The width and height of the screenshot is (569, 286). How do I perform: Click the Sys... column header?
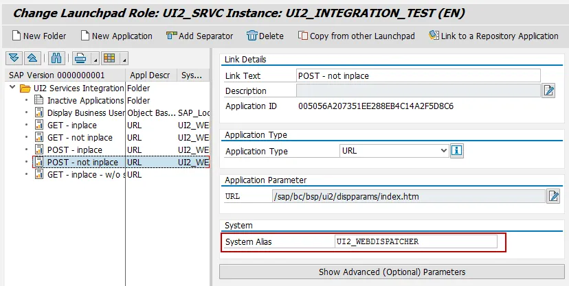click(x=193, y=75)
